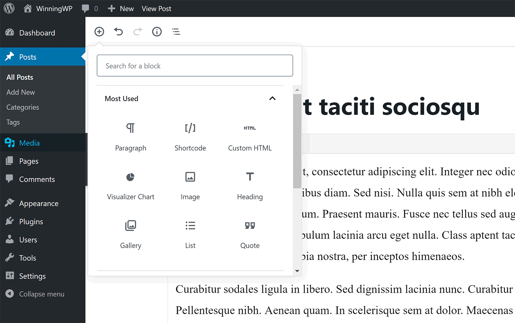
Task: Open the New content menu
Action: tap(121, 8)
